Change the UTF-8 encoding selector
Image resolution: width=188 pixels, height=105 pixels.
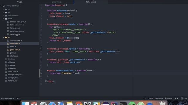point(150,99)
